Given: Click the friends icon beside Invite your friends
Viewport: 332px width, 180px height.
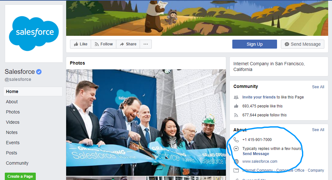Looking at the screenshot, I should click(x=236, y=97).
